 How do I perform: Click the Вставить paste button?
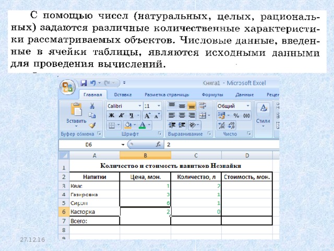(76, 115)
